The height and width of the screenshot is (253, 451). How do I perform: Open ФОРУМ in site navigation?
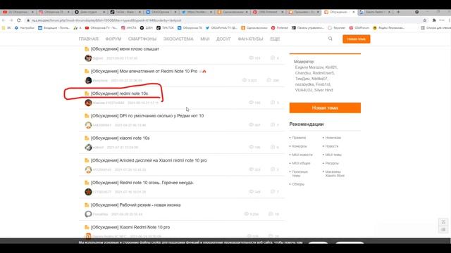(x=113, y=39)
